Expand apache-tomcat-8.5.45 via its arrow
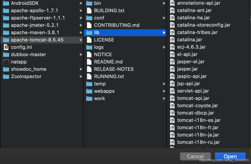The height and width of the screenshot is (164, 251). [x=81, y=40]
